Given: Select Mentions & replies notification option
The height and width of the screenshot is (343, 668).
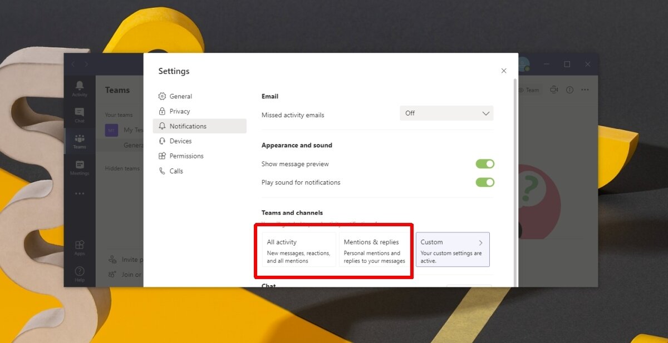Looking at the screenshot, I should coord(374,250).
